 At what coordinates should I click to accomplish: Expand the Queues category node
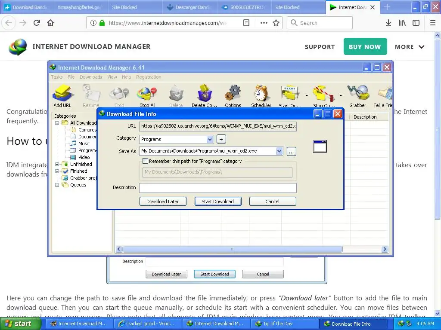coord(57,185)
